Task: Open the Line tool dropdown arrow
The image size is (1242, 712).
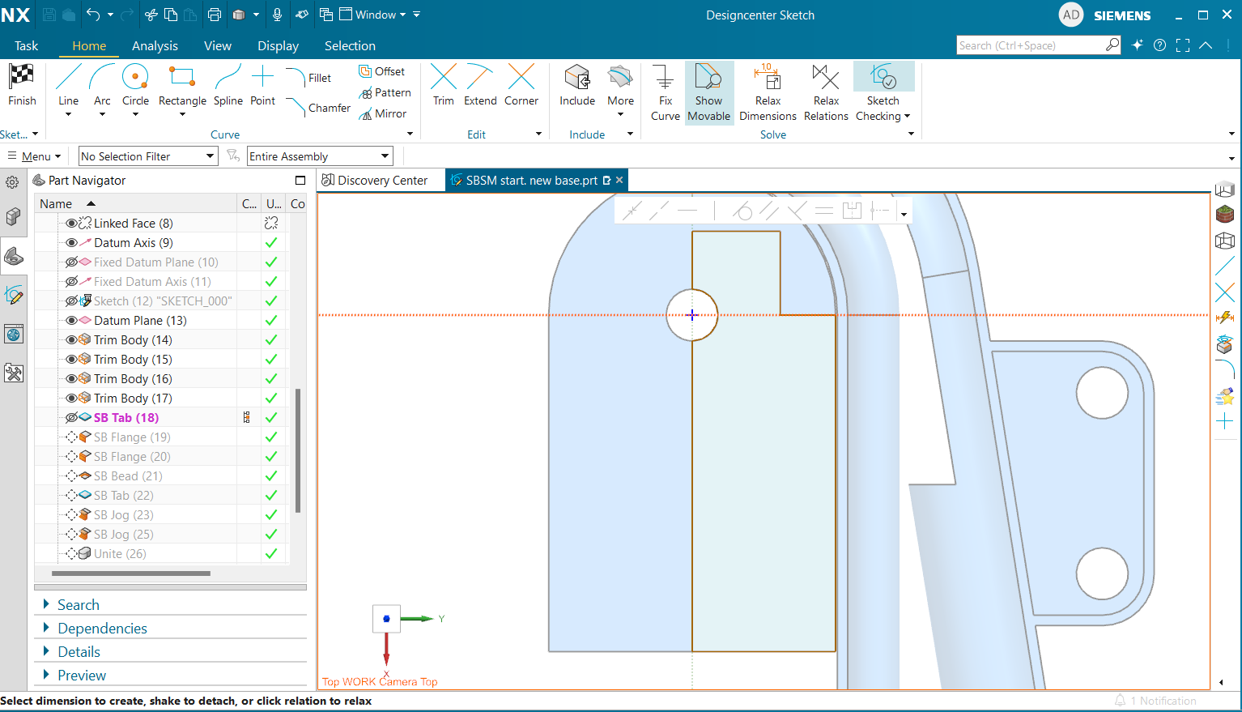Action: point(68,114)
